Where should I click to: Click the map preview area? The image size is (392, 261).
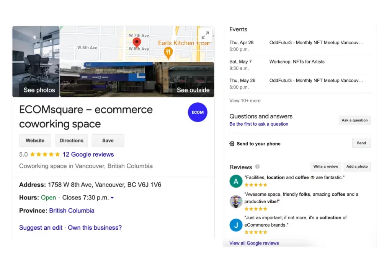pyautogui.click(x=137, y=44)
